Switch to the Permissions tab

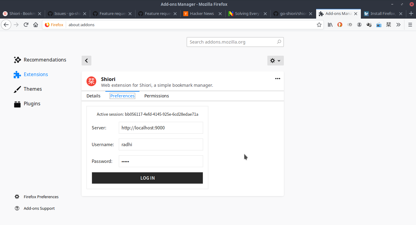(157, 96)
